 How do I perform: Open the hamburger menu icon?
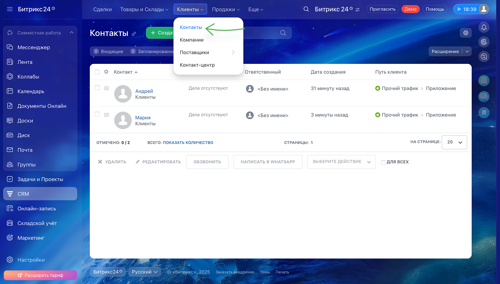(x=10, y=9)
